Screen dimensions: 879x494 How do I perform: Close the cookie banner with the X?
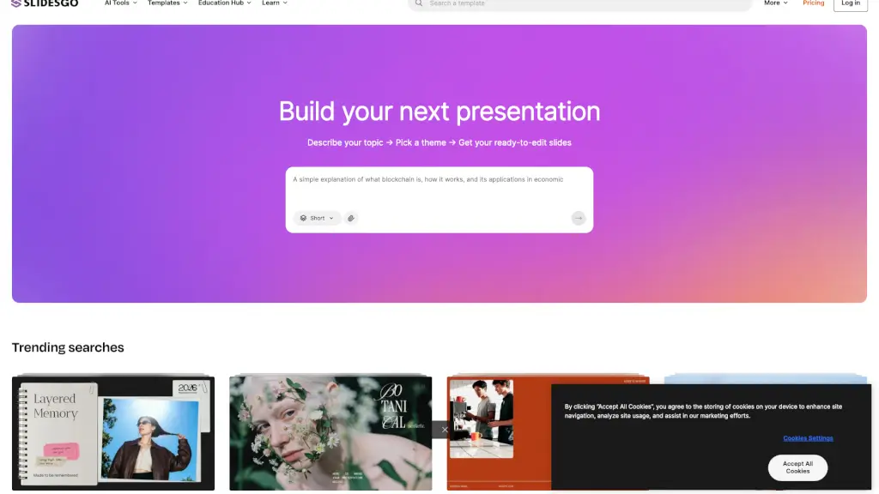click(445, 430)
